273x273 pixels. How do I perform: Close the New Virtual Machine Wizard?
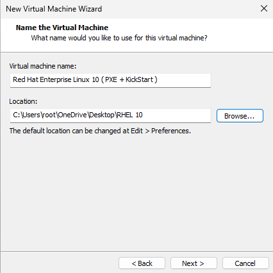point(264,8)
